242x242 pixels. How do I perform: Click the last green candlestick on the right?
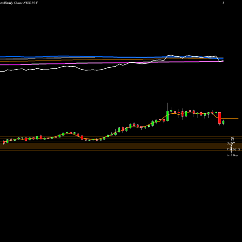click(x=223, y=122)
